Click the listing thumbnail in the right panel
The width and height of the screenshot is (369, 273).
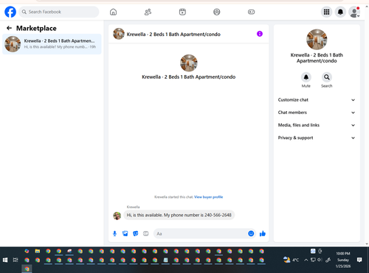point(317,40)
